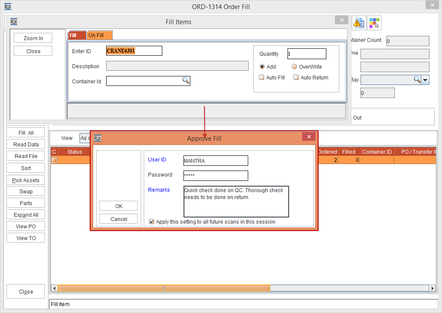Screen dimensions: 442x313
Task: Select the Fill tab
Action: click(x=76, y=35)
